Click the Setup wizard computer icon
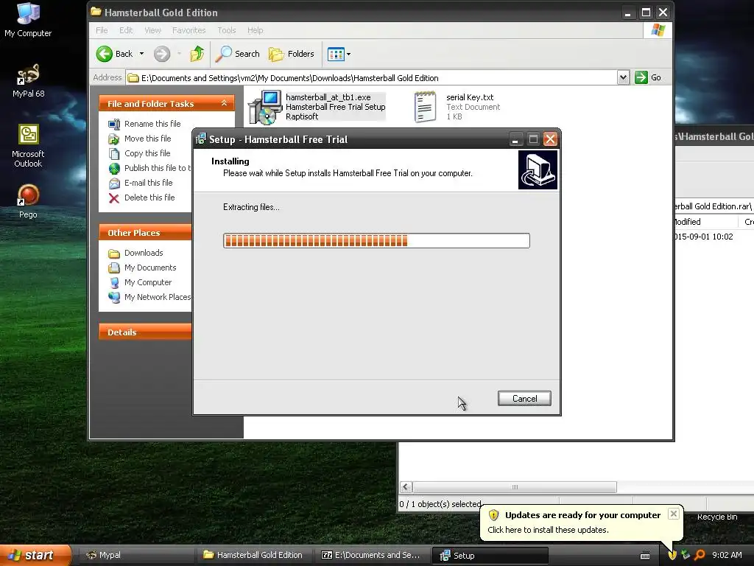 538,170
